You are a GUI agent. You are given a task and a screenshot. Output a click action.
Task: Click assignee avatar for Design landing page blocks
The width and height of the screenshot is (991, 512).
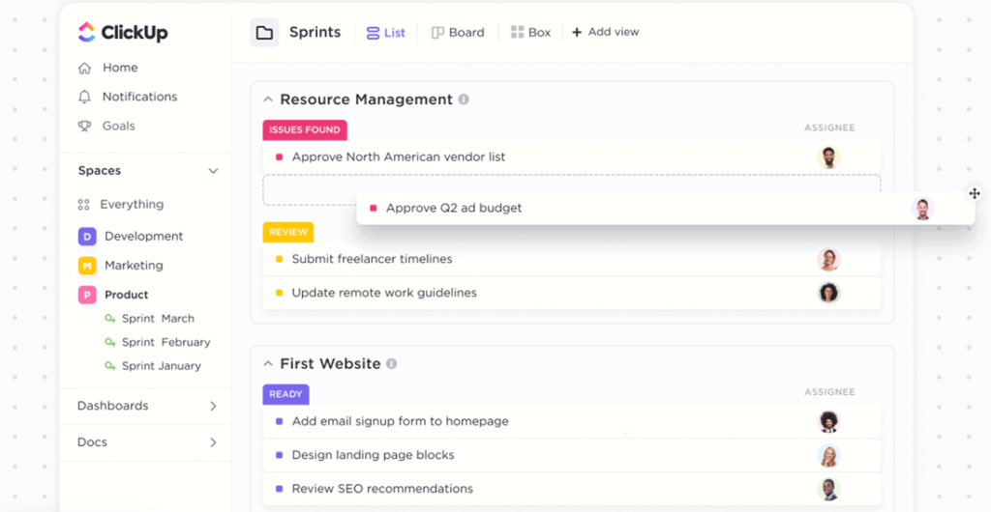[x=828, y=455]
